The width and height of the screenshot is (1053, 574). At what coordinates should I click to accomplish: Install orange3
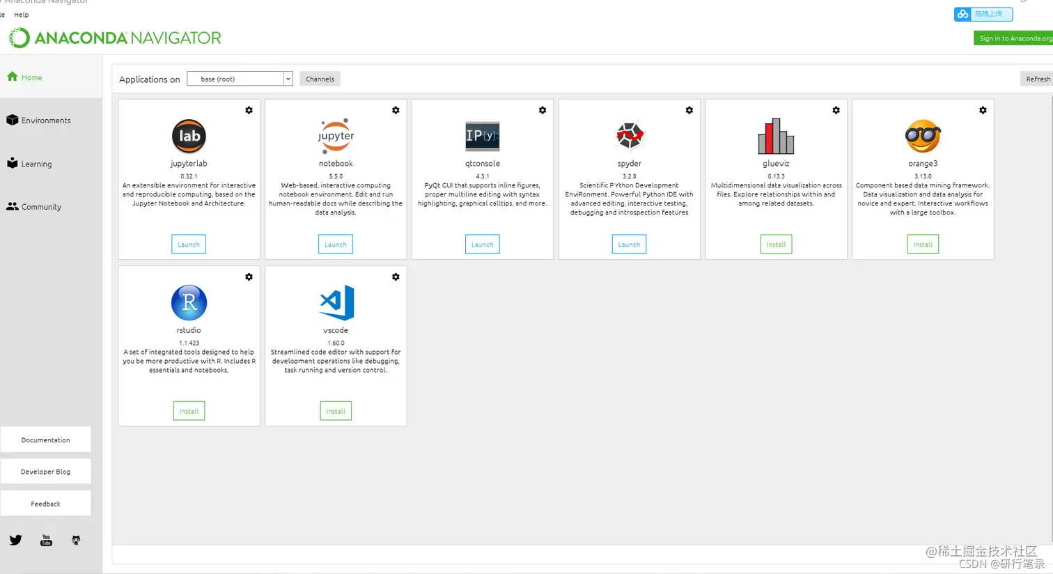coord(923,245)
